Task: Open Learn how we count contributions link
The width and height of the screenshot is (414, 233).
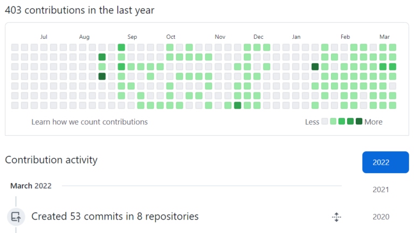Action: point(89,122)
